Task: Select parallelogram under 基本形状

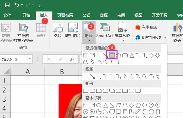Action: (x=118, y=105)
